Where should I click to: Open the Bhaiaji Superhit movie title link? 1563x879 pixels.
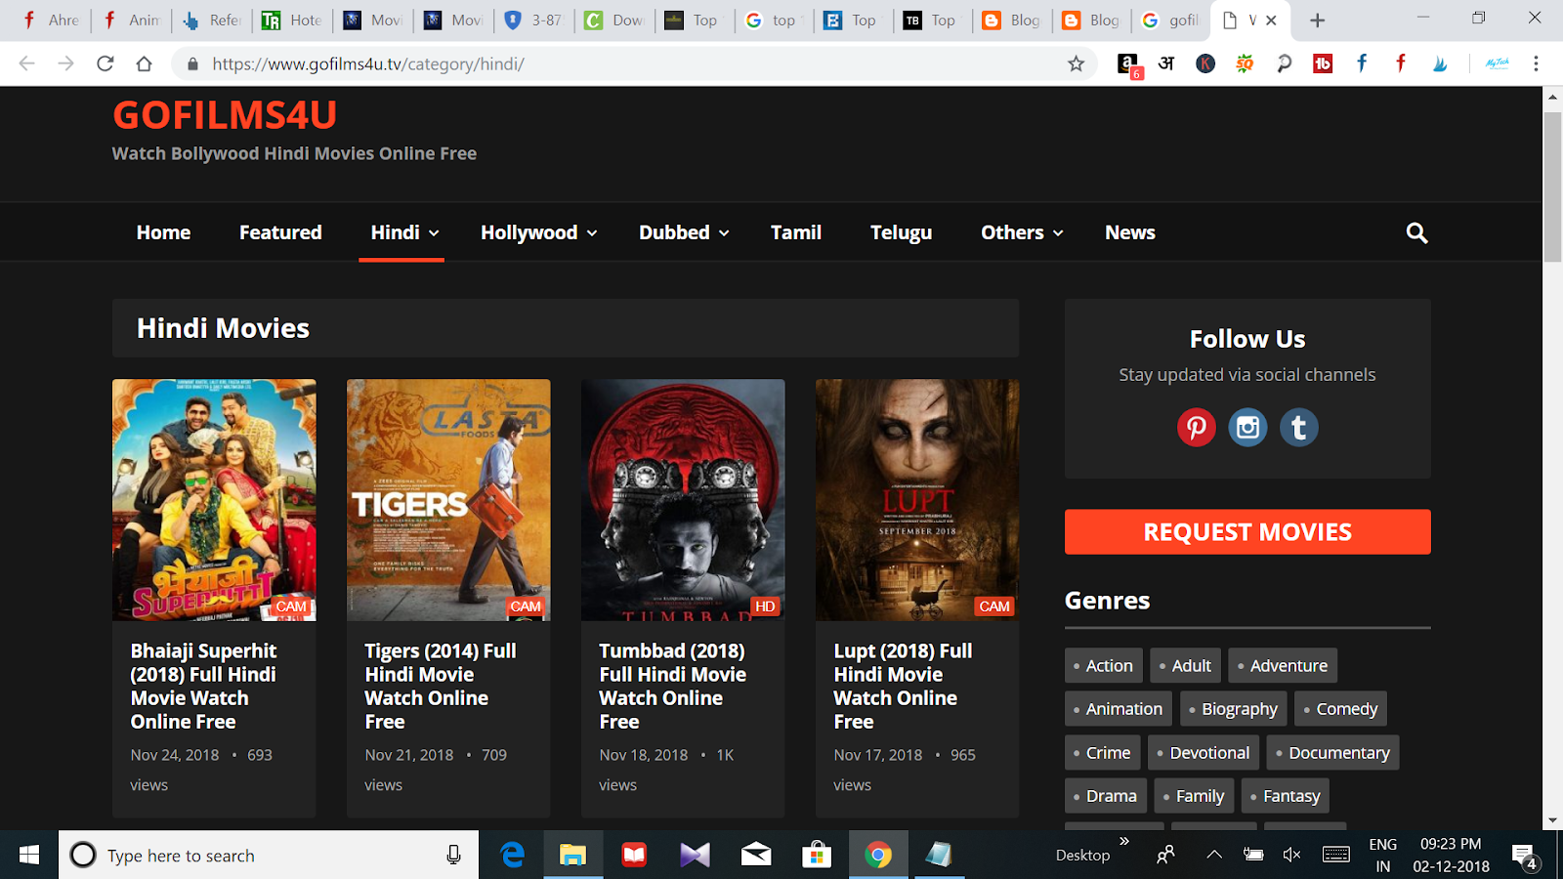pyautogui.click(x=203, y=686)
